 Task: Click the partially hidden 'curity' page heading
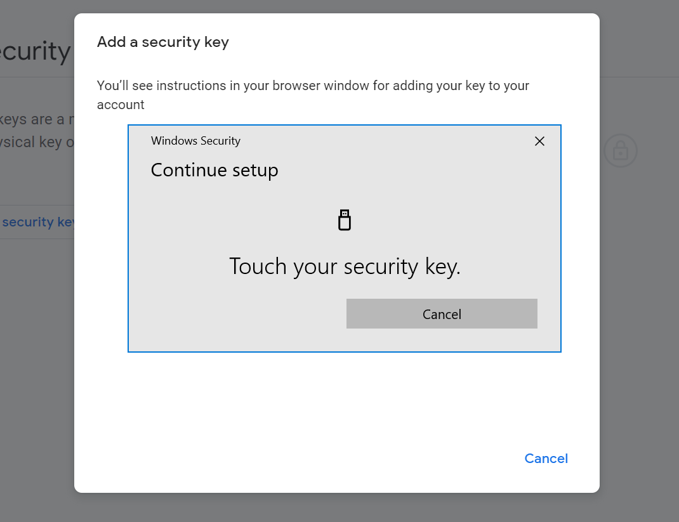(x=36, y=51)
